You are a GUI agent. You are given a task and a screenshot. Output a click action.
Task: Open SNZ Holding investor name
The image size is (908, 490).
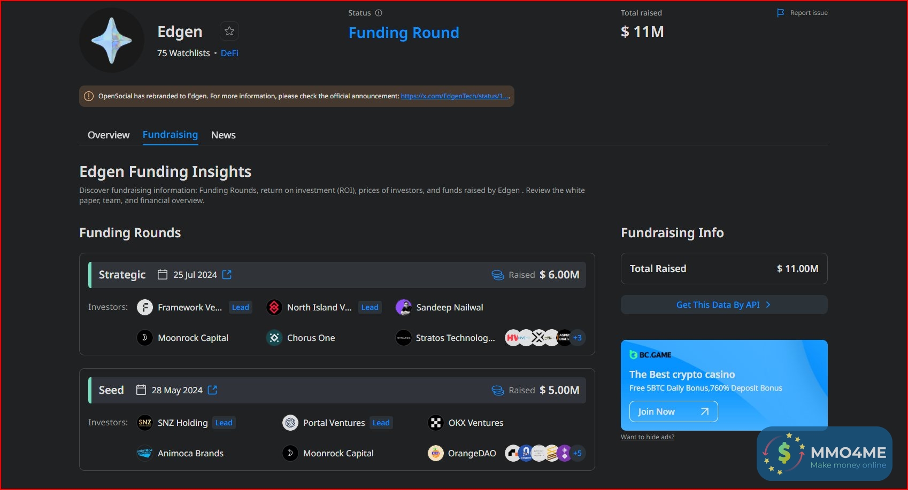coord(183,423)
